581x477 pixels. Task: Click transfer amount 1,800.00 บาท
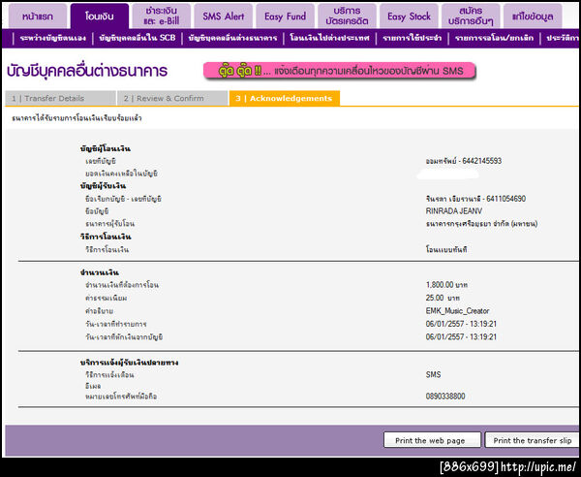pos(446,285)
